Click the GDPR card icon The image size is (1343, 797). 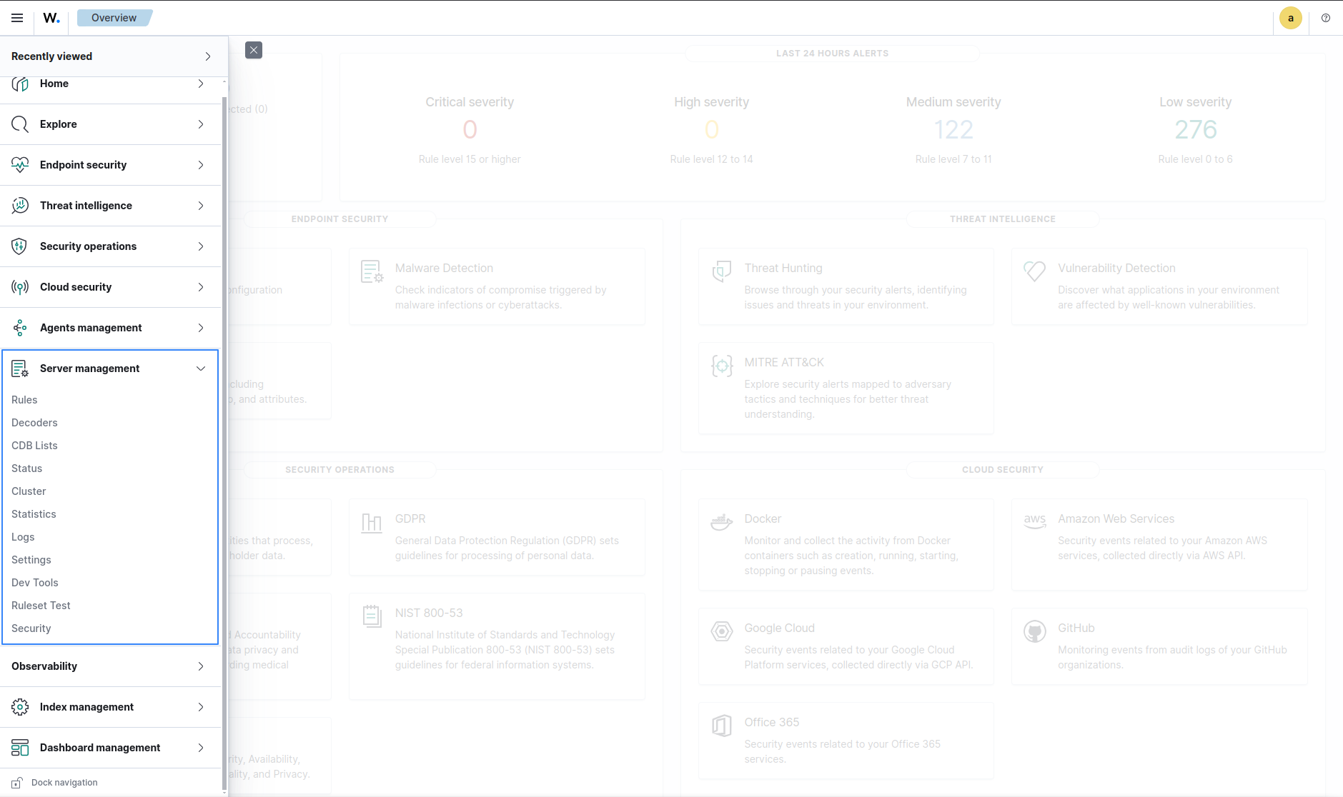click(x=372, y=523)
